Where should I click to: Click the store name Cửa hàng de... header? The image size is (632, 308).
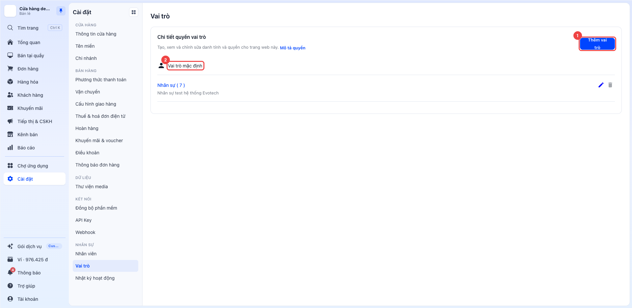[35, 9]
